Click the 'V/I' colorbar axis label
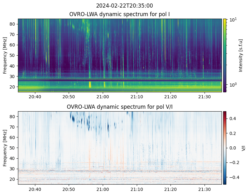The width and height of the screenshot is (249, 195). (x=243, y=148)
